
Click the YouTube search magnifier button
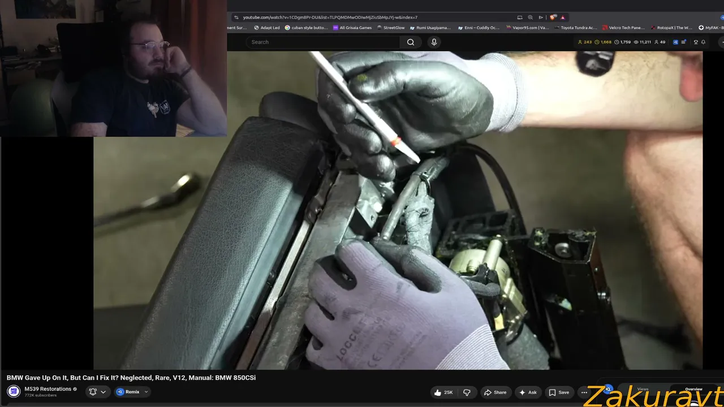pyautogui.click(x=411, y=42)
